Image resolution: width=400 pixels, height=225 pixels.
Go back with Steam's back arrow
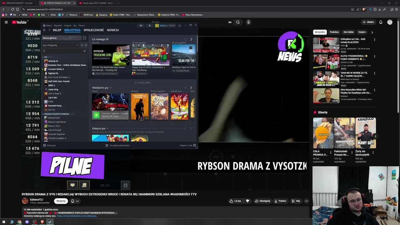pos(44,30)
